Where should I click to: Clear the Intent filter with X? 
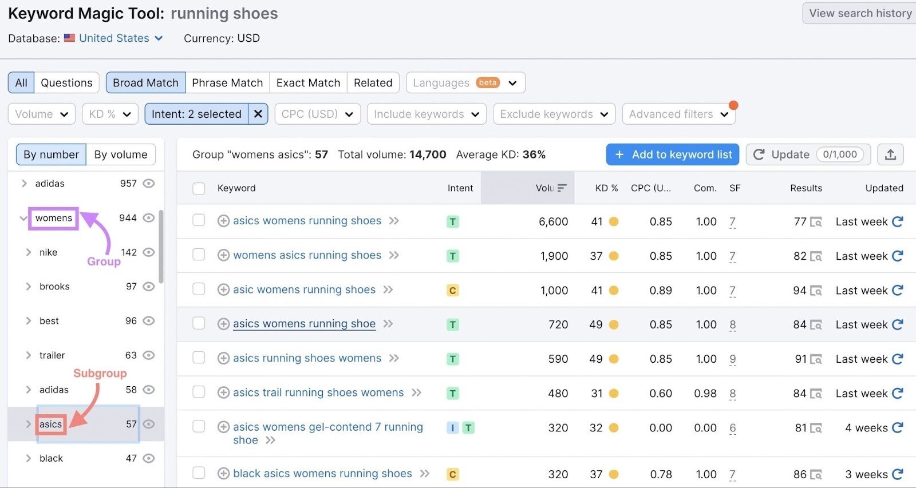(258, 114)
